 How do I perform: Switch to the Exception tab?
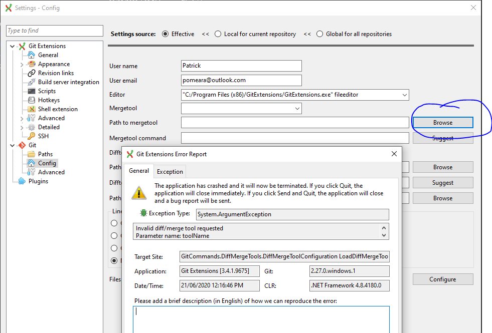tap(170, 171)
